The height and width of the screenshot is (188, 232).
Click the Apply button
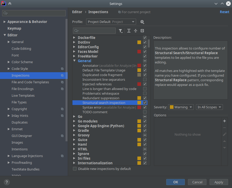[x=219, y=182]
